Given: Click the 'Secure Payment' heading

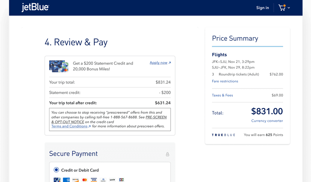Looking at the screenshot, I should coord(73,154).
